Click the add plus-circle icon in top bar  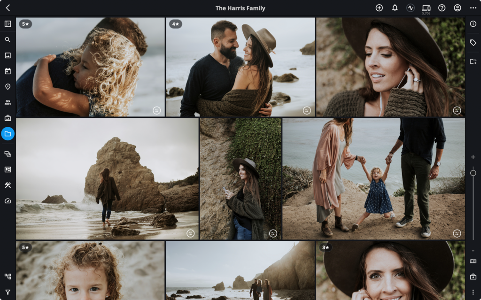pos(379,8)
